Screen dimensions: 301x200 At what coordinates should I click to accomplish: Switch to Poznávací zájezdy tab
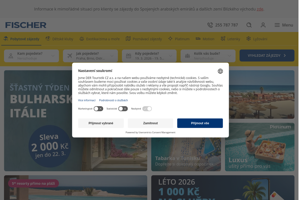click(x=144, y=39)
